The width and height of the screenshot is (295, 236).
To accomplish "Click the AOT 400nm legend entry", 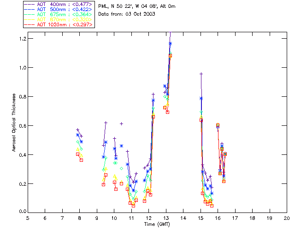I will coord(59,4).
